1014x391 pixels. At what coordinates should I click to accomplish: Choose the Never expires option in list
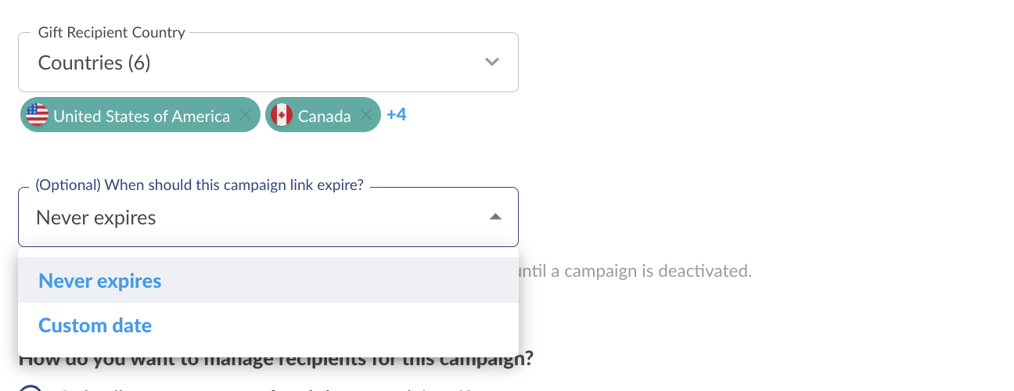pos(268,281)
